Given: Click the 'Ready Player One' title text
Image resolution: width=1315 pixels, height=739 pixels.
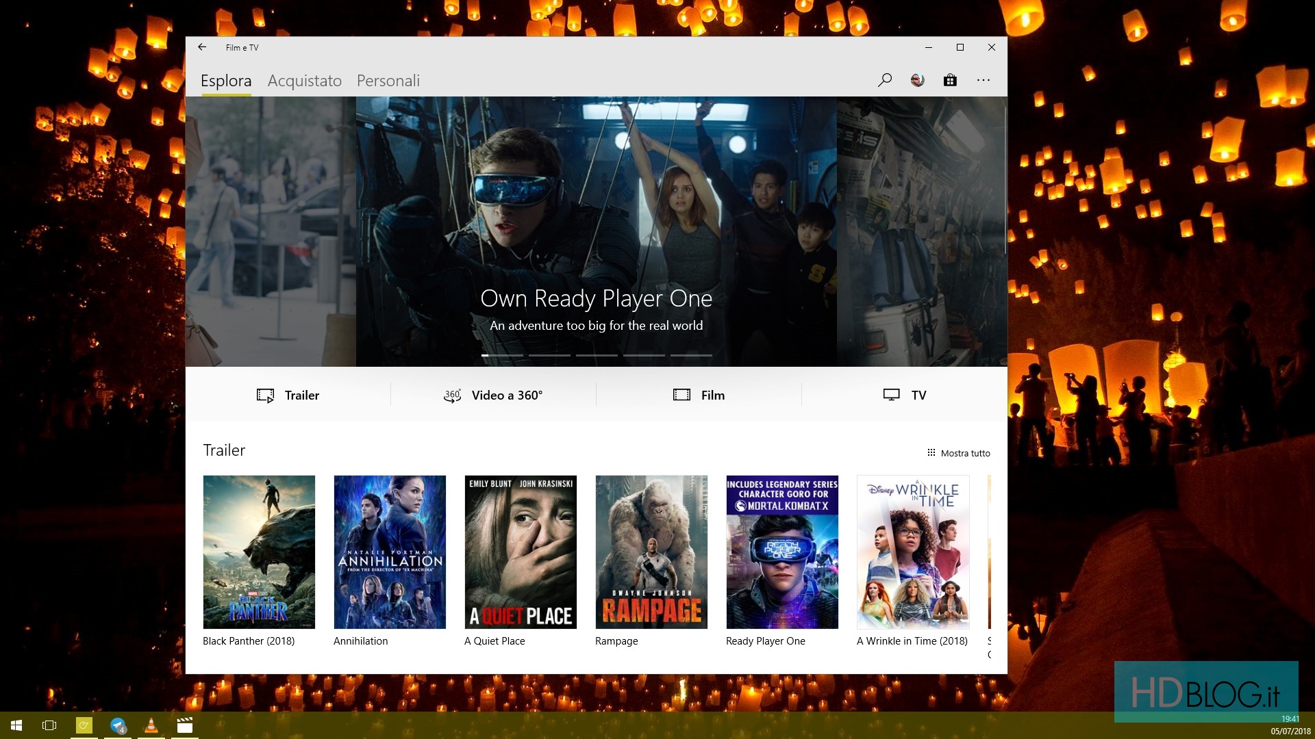Looking at the screenshot, I should pyautogui.click(x=766, y=641).
